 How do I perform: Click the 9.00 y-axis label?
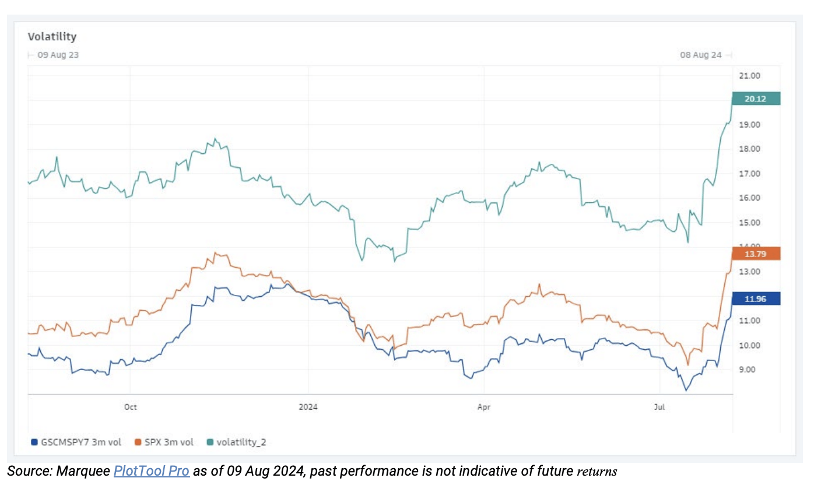(x=747, y=370)
